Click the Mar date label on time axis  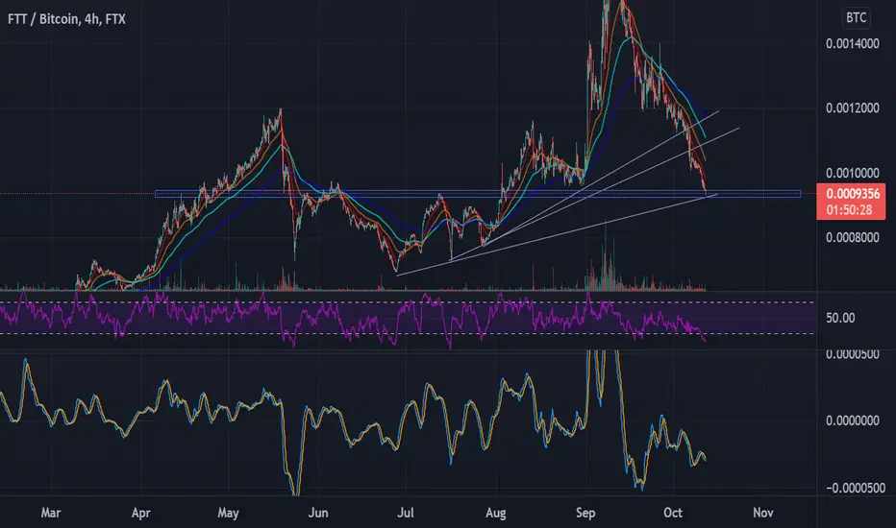pyautogui.click(x=50, y=513)
